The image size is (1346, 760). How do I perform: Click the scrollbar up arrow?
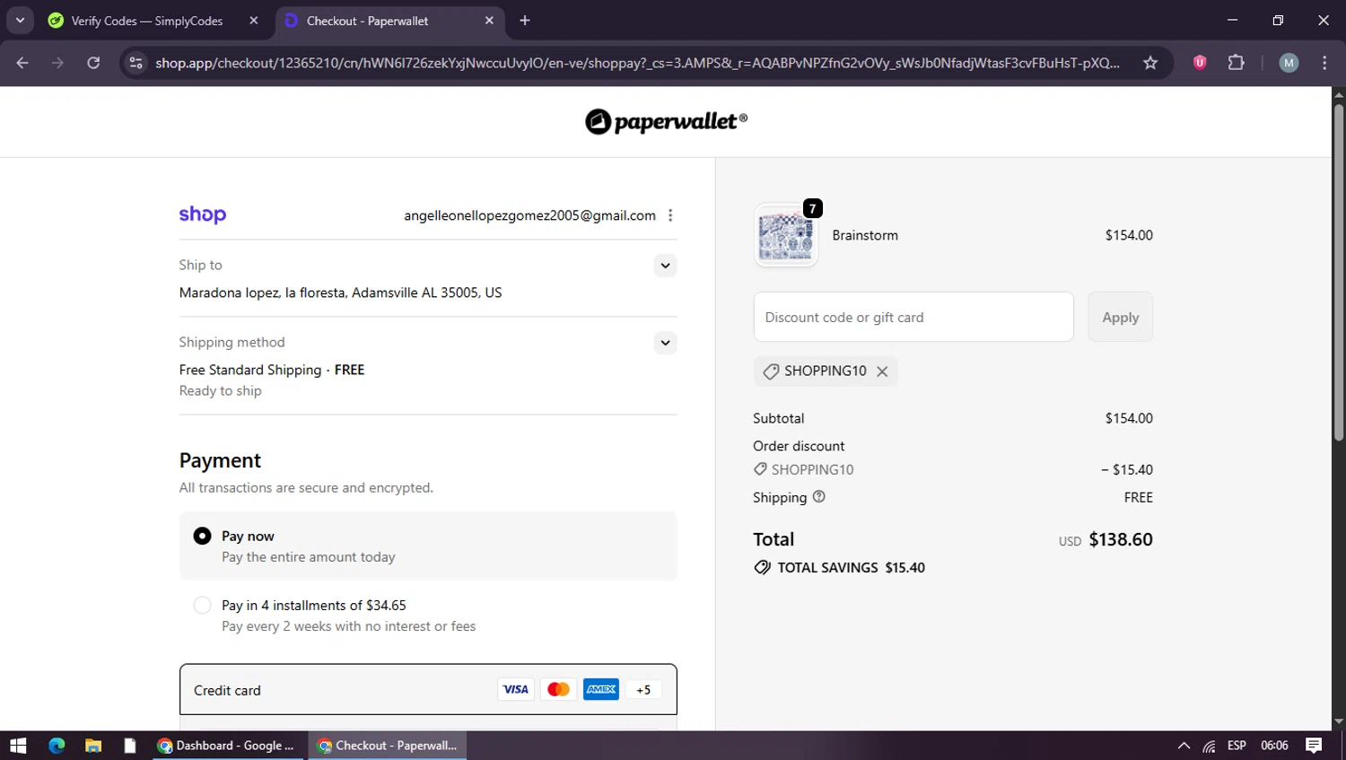coord(1339,93)
